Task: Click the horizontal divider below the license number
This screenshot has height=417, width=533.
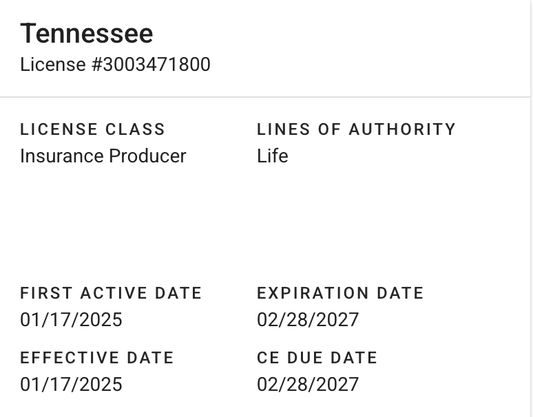Action: pos(265,98)
